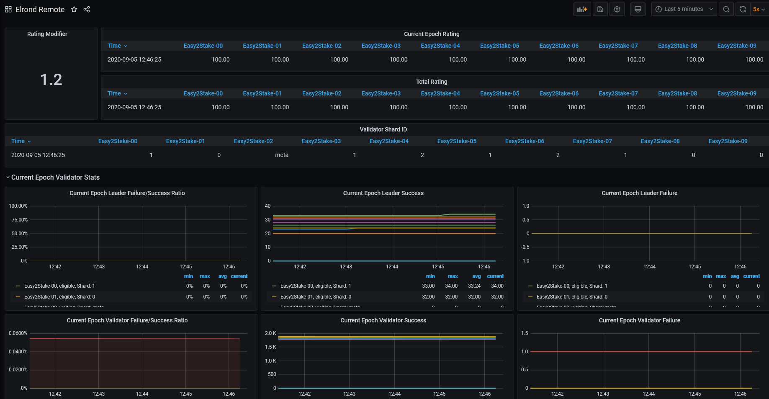Open Current Epoch Leader Success panel menu
This screenshot has width=769, height=399.
point(383,193)
